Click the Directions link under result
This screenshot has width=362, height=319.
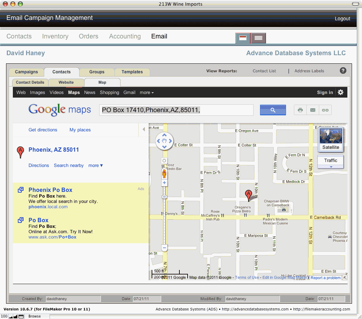pos(39,166)
